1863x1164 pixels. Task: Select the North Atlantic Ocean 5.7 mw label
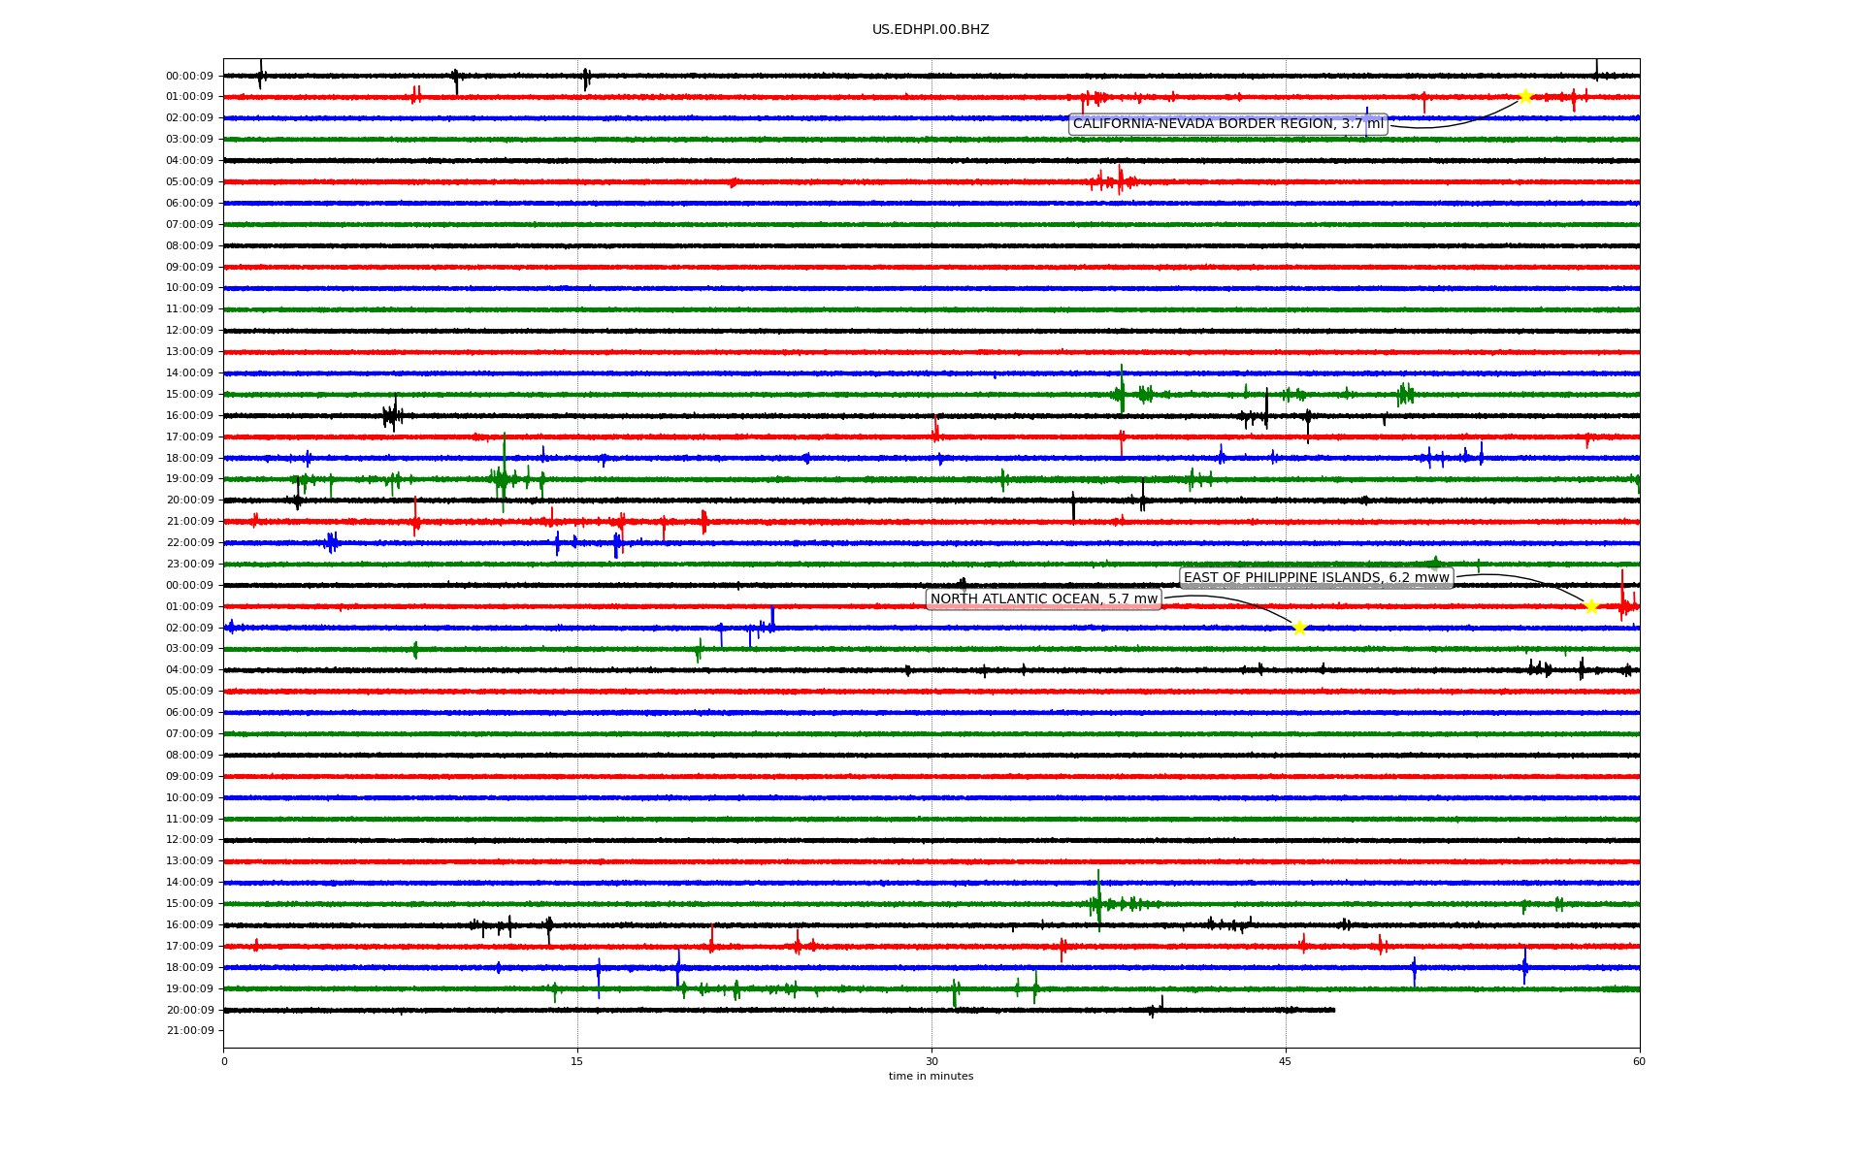coord(1044,599)
